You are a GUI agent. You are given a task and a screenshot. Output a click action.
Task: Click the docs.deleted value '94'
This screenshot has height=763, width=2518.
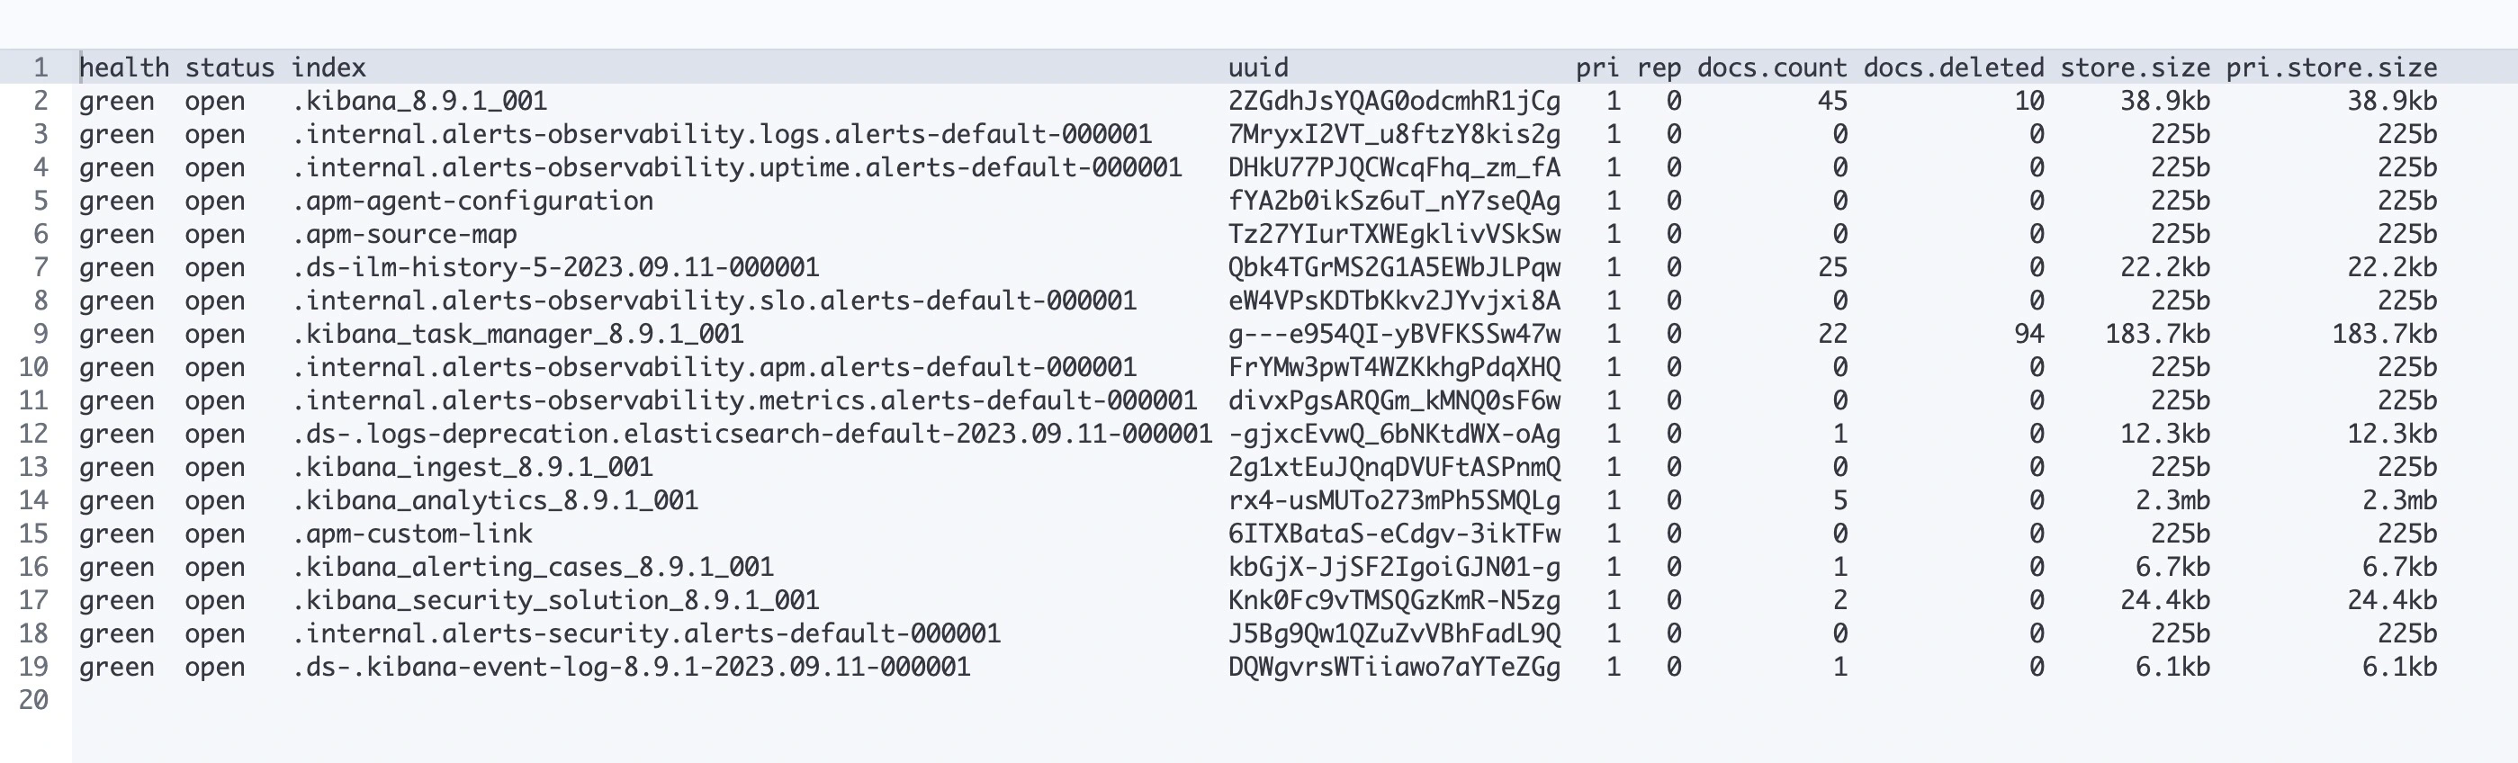[2028, 334]
